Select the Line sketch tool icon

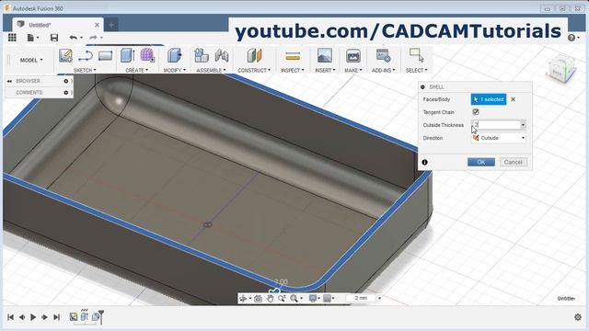86,56
